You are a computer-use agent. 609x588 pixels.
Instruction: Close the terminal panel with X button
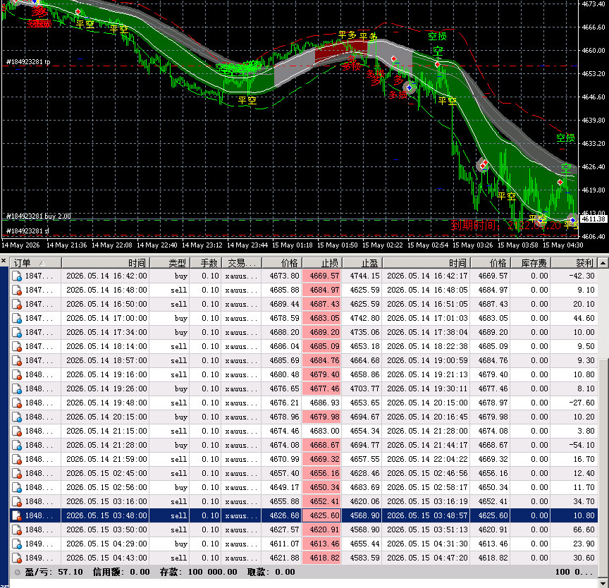coord(4,261)
